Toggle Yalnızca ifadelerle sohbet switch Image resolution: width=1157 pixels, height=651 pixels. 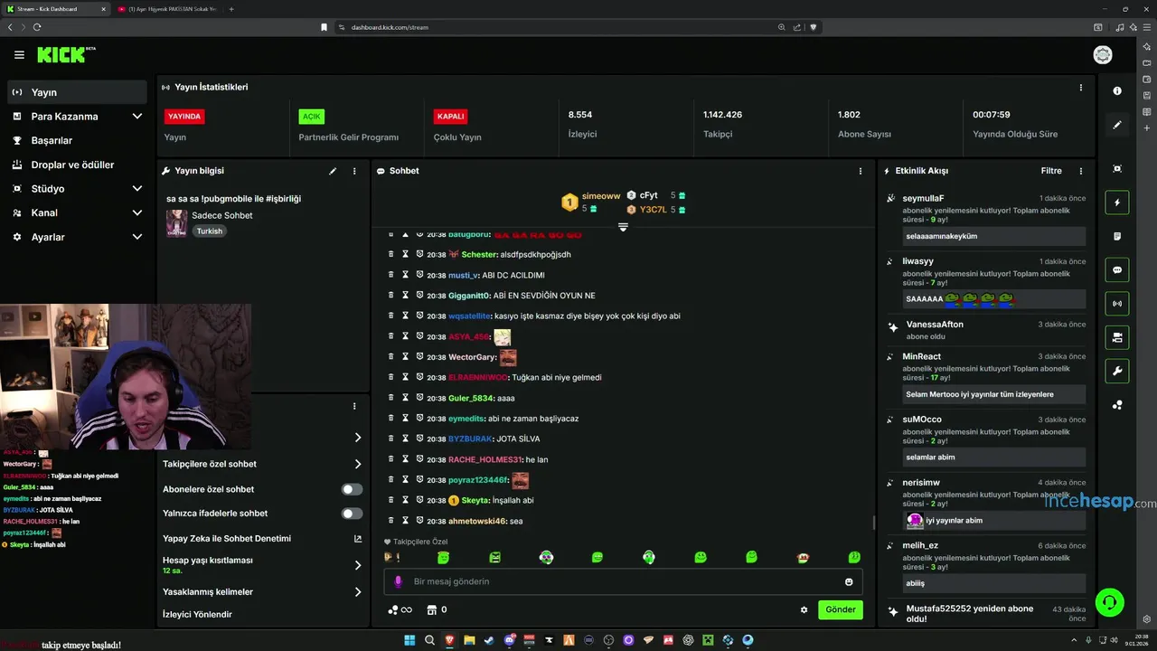click(352, 514)
